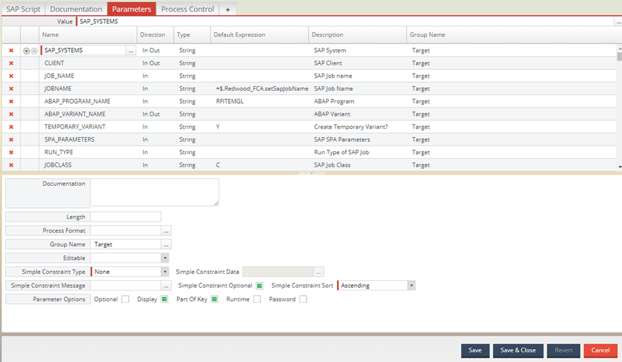Viewport: 622px width, 362px height.
Task: Click in the Documentation text area
Action: coord(155,192)
